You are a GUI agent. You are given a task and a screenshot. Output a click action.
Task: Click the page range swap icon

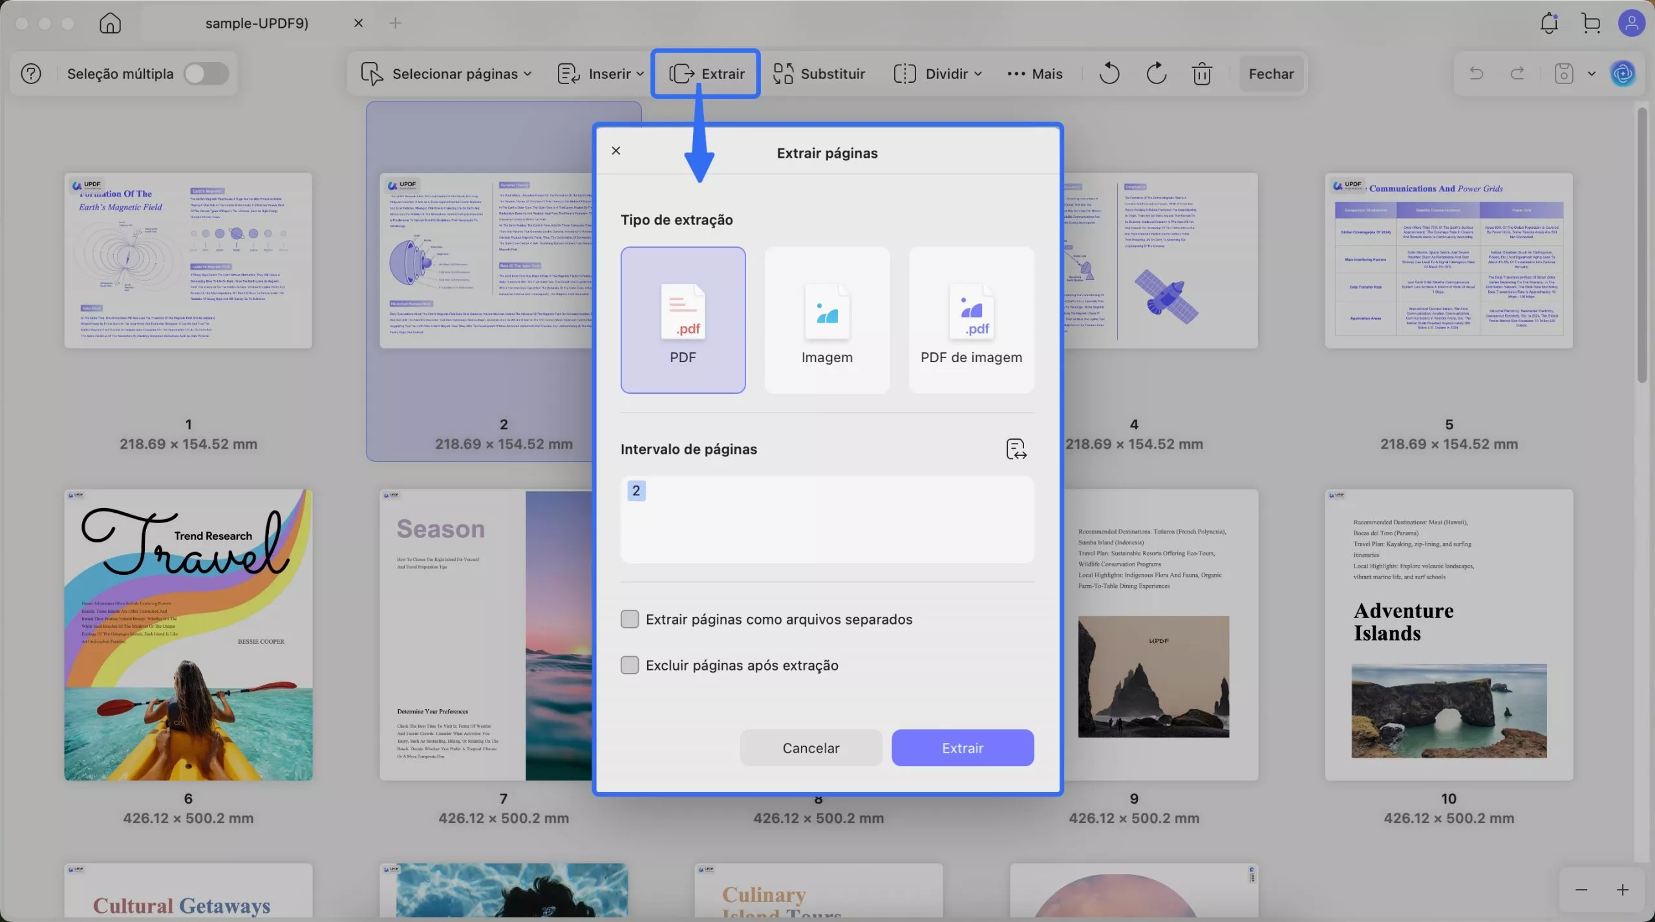pyautogui.click(x=1016, y=449)
